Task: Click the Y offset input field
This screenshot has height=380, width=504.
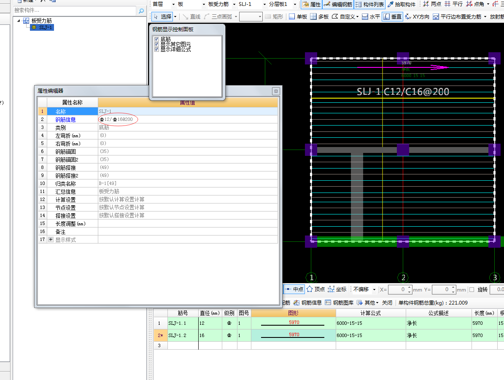Action: [x=441, y=289]
